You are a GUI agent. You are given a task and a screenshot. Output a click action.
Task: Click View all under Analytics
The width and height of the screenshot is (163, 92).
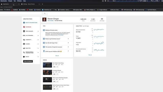(90, 55)
